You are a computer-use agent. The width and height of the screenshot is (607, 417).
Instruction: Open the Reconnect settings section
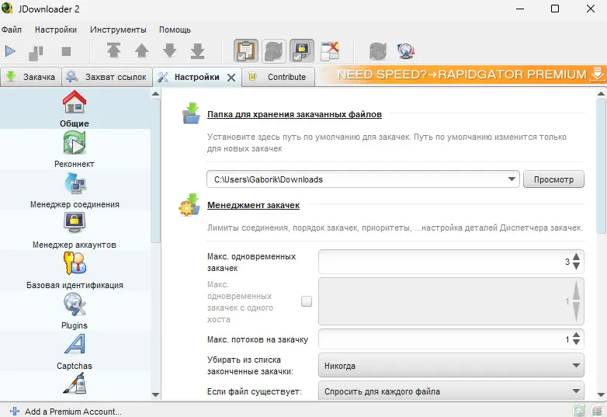coord(75,149)
